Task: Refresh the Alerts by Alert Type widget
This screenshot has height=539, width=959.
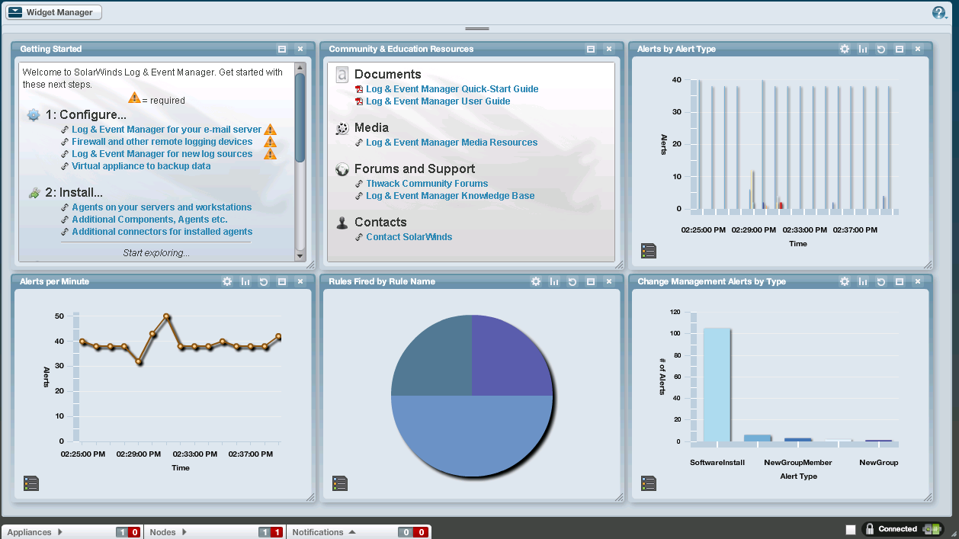Action: coord(881,49)
